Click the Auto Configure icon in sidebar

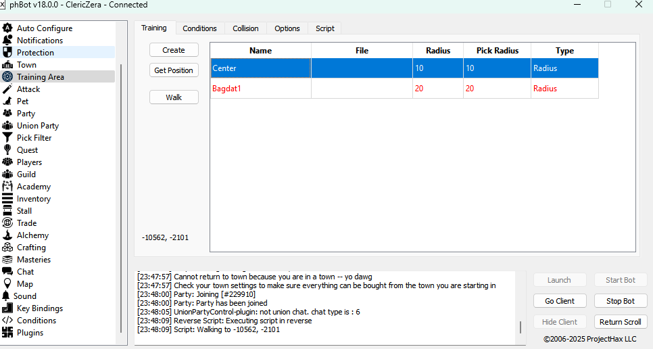tap(7, 28)
